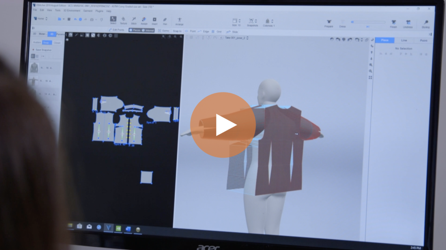Viewport: 446px width, 250px height.
Task: Open the Plugins menu
Action: (x=99, y=11)
